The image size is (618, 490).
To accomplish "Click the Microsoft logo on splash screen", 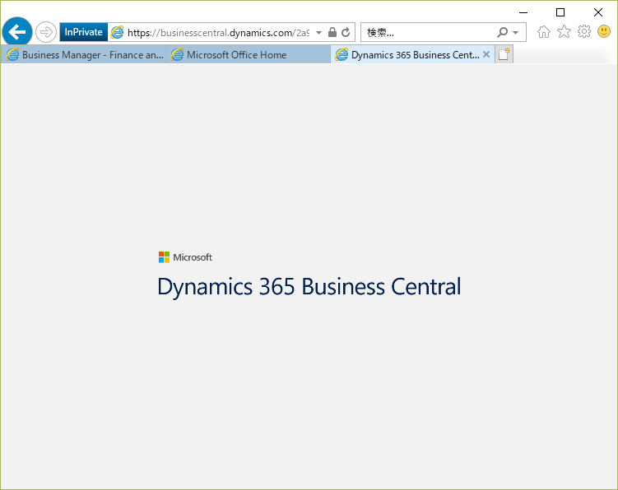I will 185,257.
